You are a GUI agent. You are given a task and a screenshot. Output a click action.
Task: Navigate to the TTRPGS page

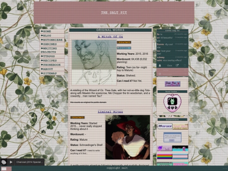click(52, 56)
